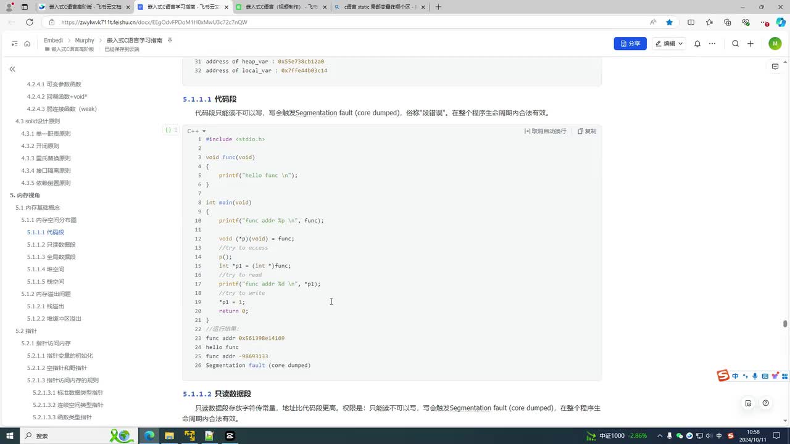The height and width of the screenshot is (444, 790).
Task: Go to Murphy breadcrumb
Action: coord(85,40)
